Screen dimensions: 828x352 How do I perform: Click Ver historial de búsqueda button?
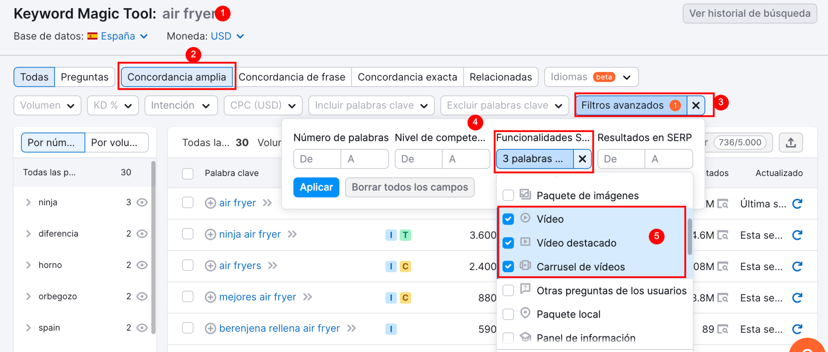point(749,14)
